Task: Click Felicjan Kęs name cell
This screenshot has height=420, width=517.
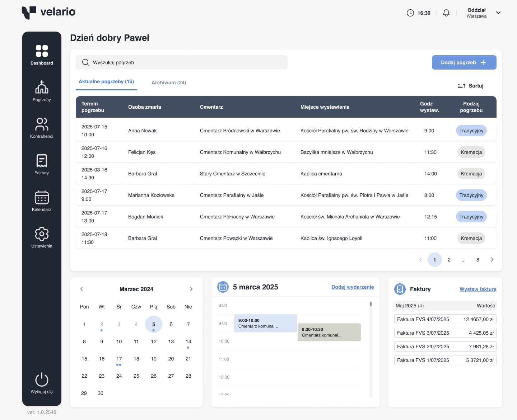Action: (x=142, y=152)
